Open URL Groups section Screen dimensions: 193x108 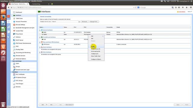19,81
